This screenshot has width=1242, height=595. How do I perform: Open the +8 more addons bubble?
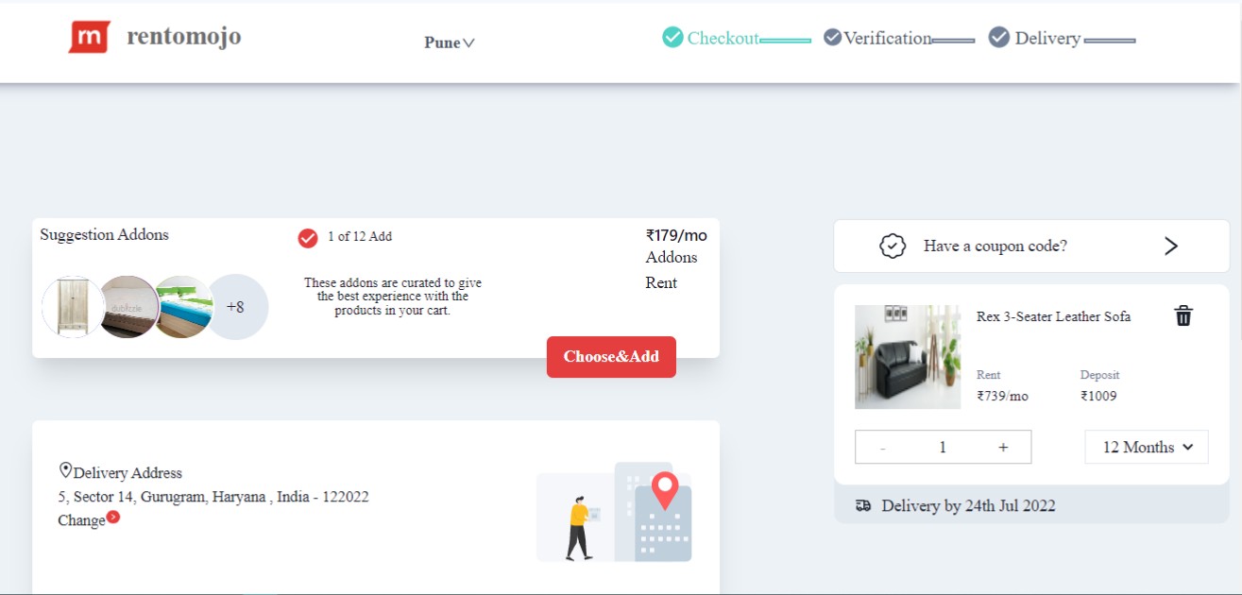236,307
